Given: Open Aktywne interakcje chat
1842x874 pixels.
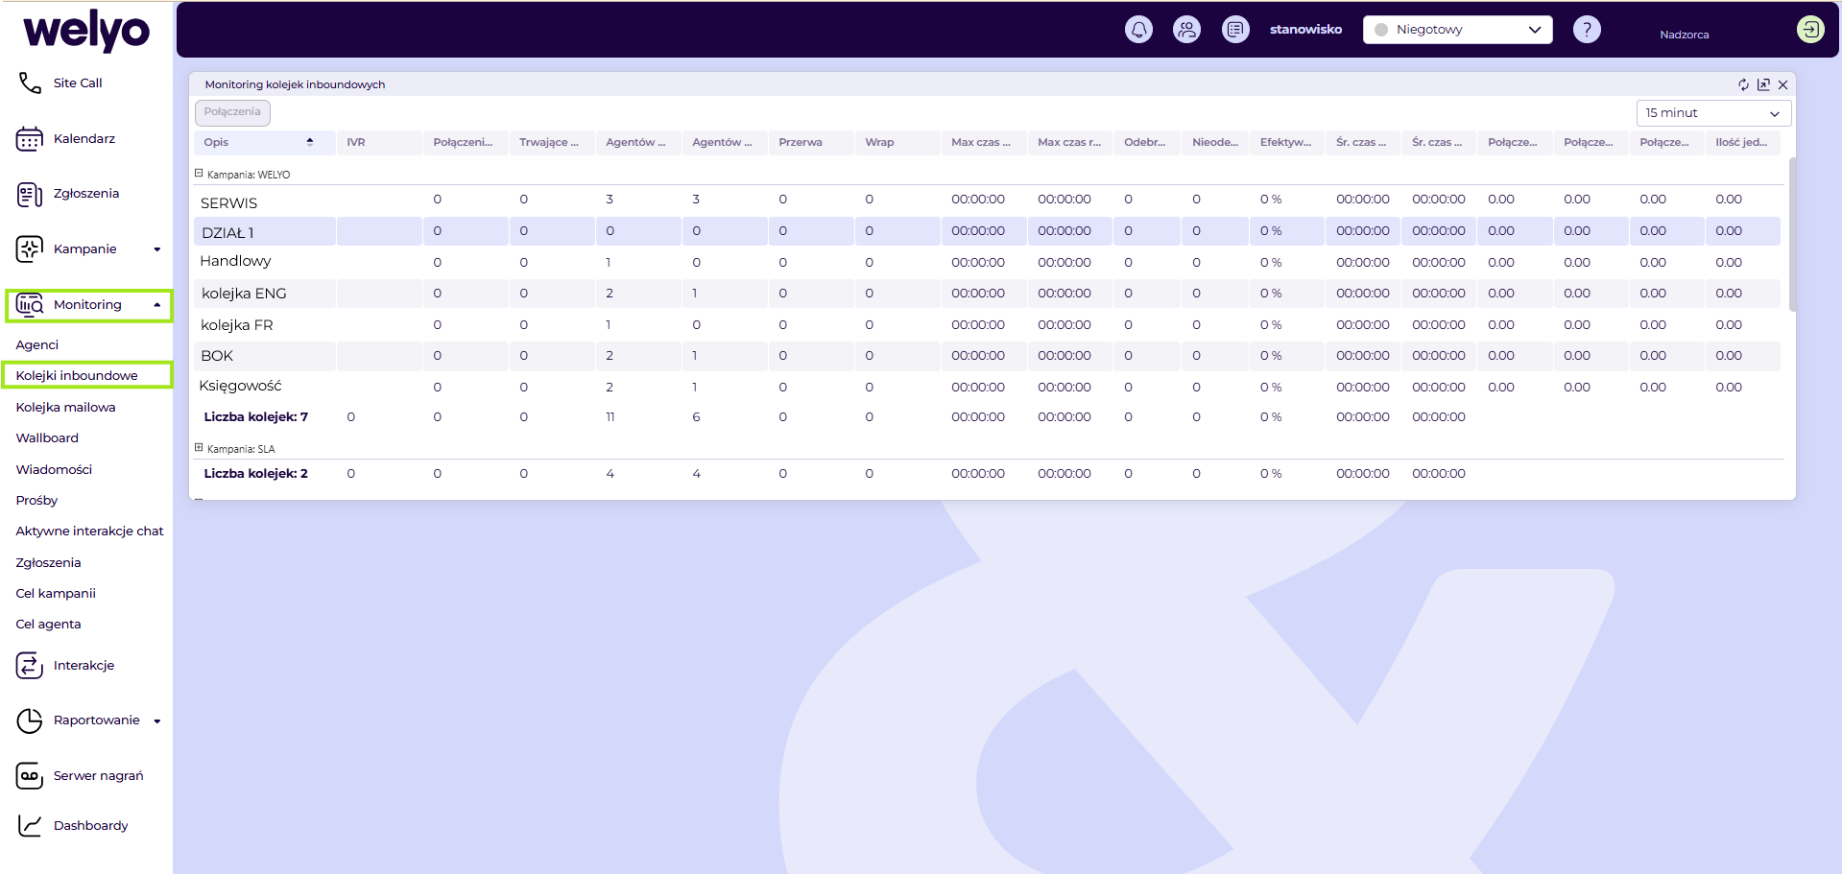Looking at the screenshot, I should coord(89,531).
